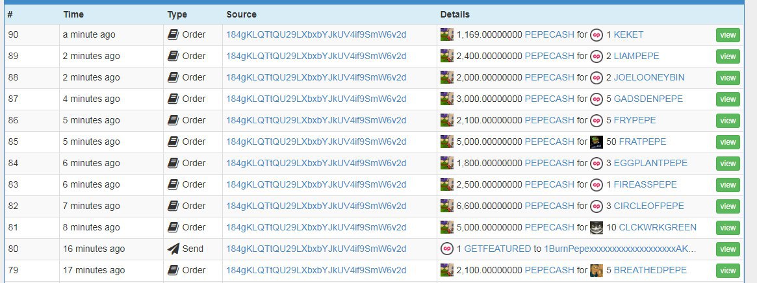757x283 pixels.
Task: Click the EGGPLANTPEPE asset icon
Action: click(x=597, y=163)
